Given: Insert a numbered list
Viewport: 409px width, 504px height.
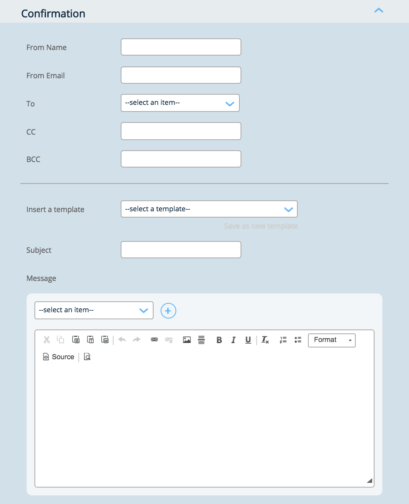Looking at the screenshot, I should (x=283, y=340).
